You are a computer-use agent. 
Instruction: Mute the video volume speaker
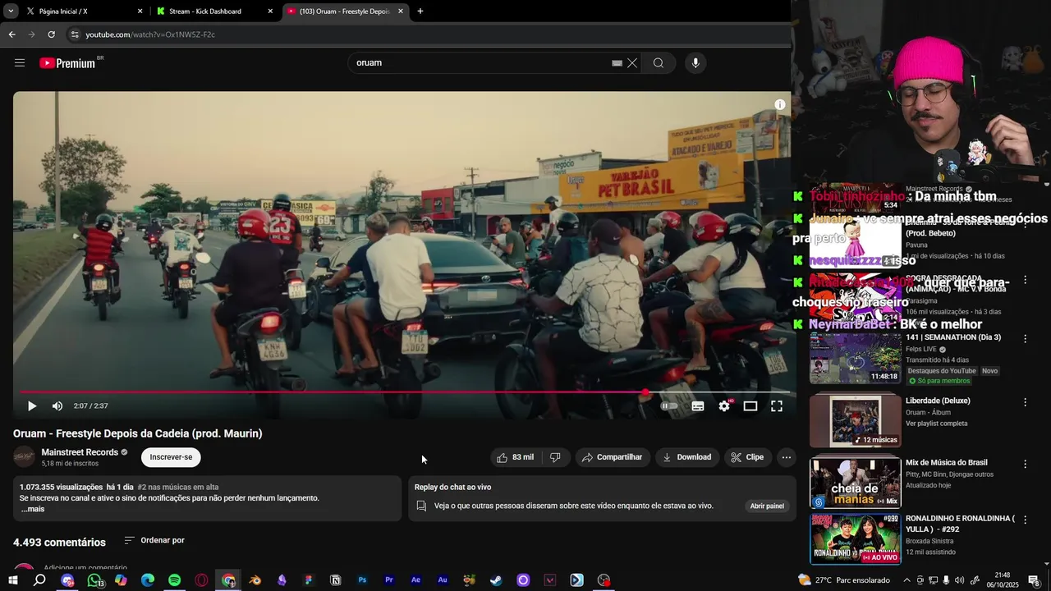[57, 405]
